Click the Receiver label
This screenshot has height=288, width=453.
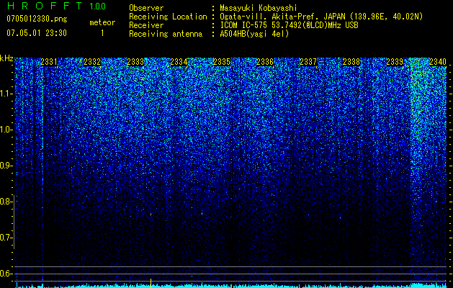(146, 25)
